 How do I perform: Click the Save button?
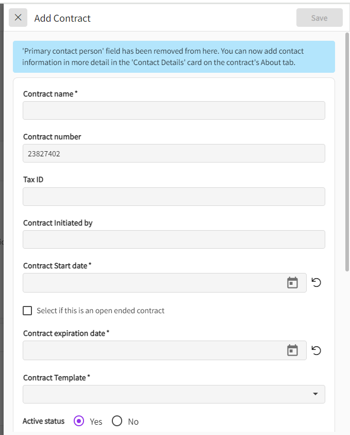click(319, 18)
